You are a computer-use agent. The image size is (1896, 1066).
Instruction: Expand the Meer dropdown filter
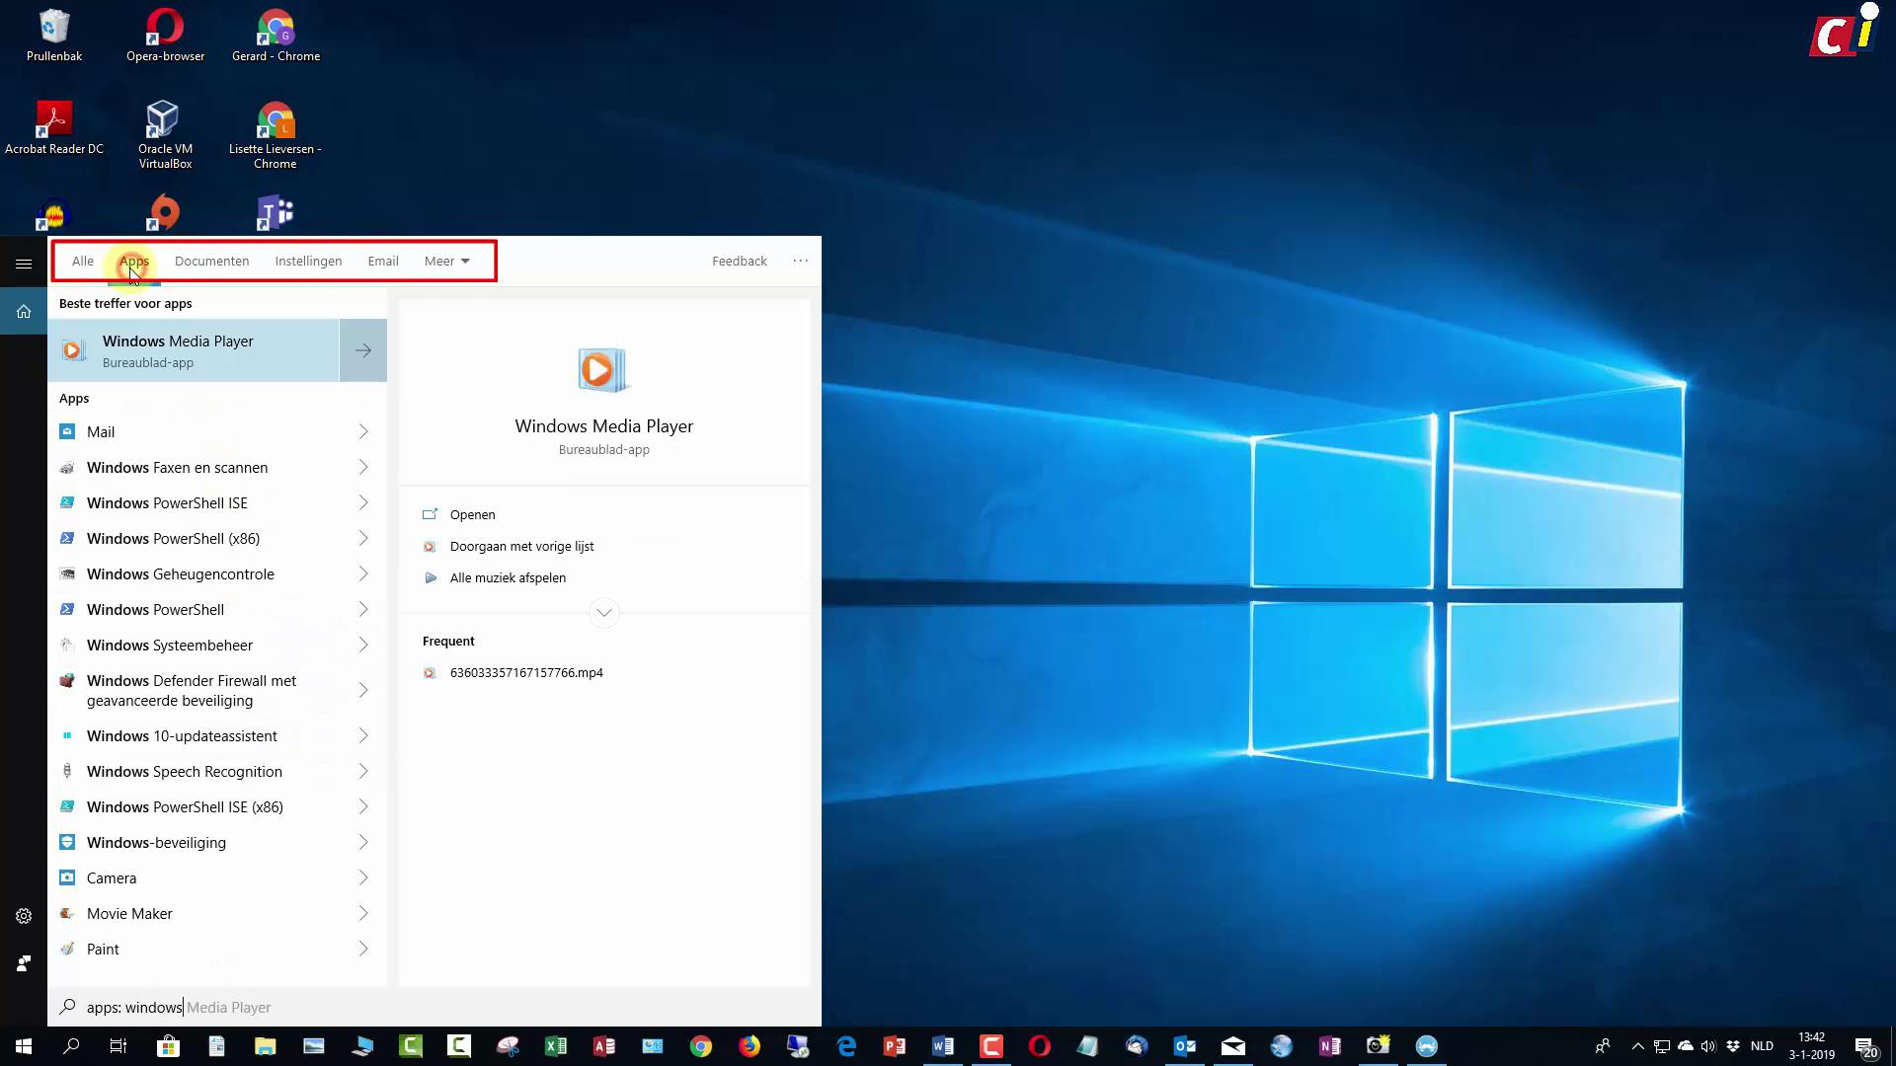(446, 262)
